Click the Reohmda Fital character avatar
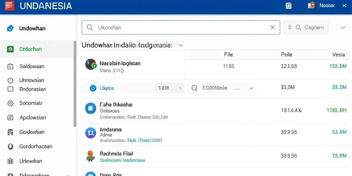 pyautogui.click(x=90, y=156)
